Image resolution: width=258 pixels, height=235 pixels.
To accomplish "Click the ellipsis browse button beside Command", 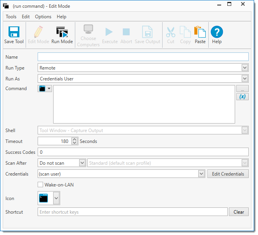I will pyautogui.click(x=242, y=89).
